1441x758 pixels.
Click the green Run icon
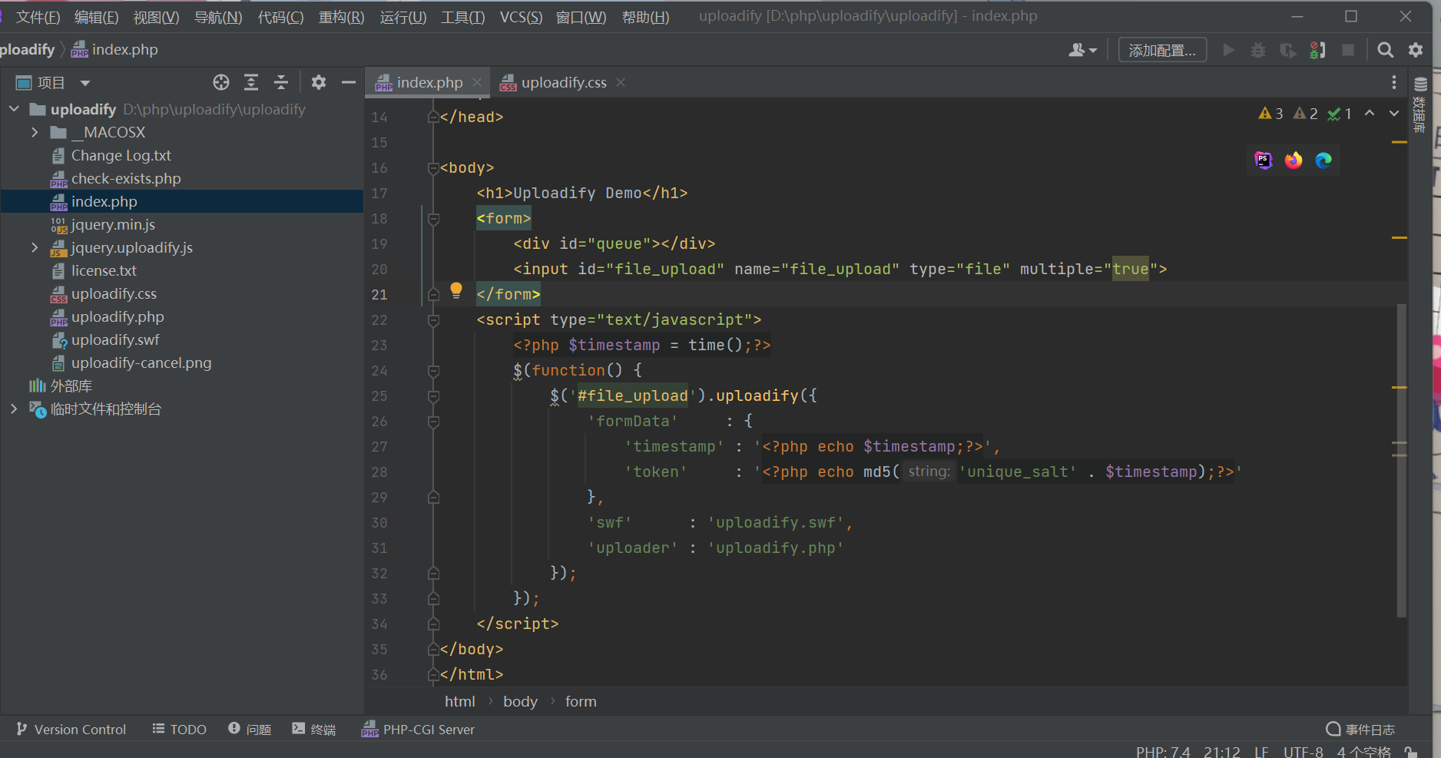pyautogui.click(x=1229, y=50)
